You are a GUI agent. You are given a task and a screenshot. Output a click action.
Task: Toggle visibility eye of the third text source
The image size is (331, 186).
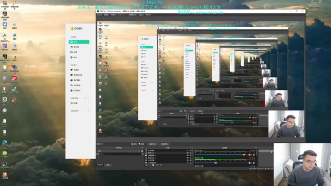[x=187, y=158]
